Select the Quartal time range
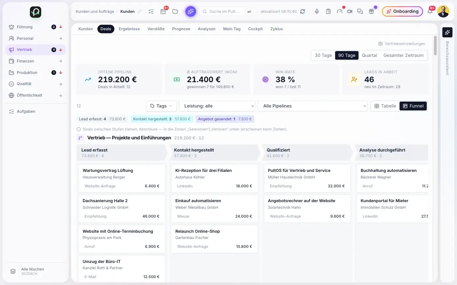 369,55
